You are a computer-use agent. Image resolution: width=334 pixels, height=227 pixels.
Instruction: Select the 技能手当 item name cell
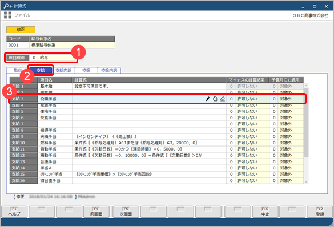(55, 117)
